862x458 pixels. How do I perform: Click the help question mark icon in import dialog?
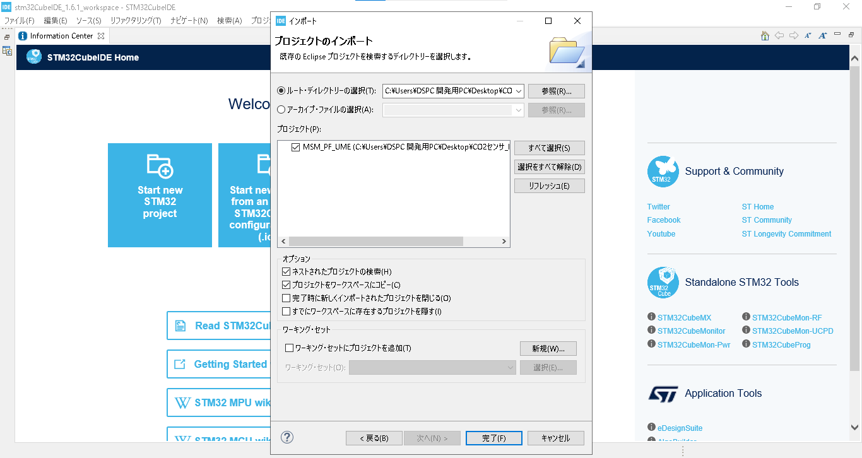(x=287, y=437)
